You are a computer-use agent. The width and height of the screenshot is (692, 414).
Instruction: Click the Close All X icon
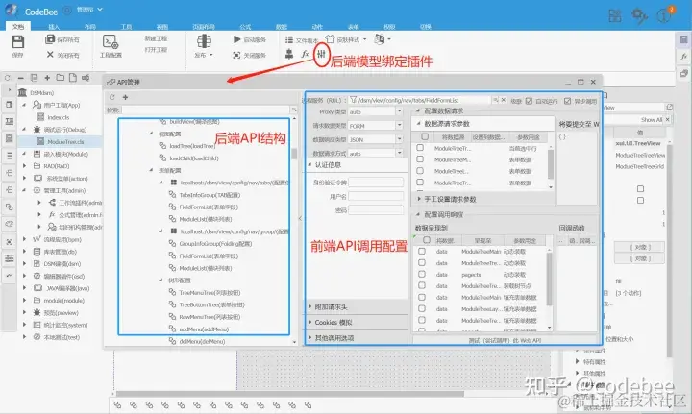tap(50, 54)
